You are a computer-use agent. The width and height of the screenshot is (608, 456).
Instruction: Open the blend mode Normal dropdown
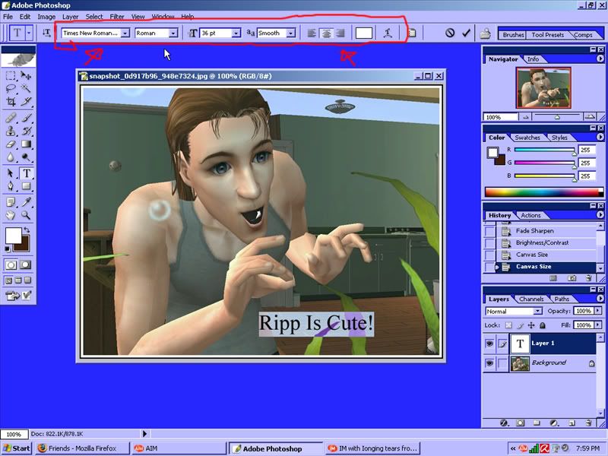pyautogui.click(x=537, y=312)
